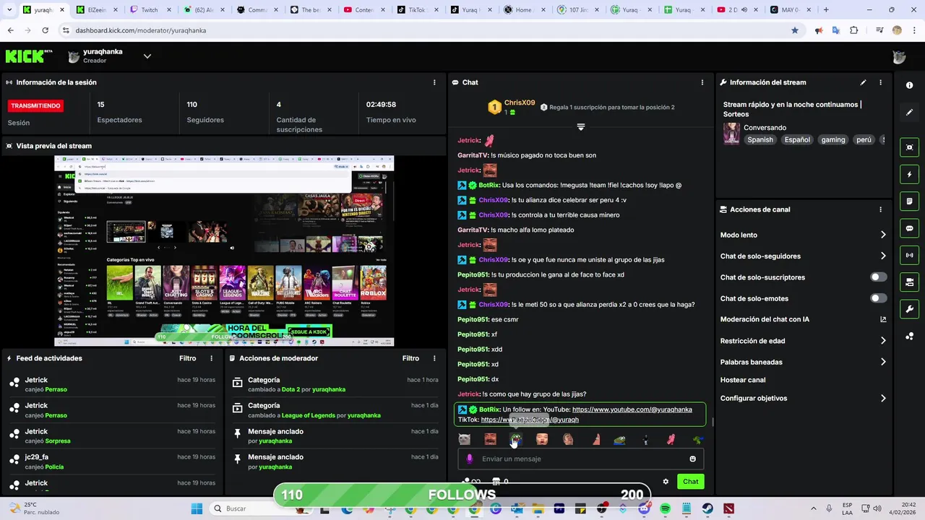Click the perú tag chip
Screen dimensions: 925x520
coord(864,140)
